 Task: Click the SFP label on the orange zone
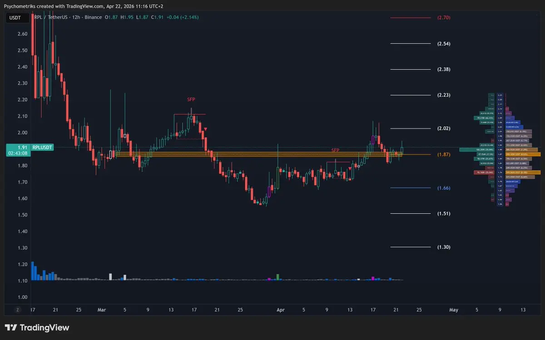[x=335, y=150]
